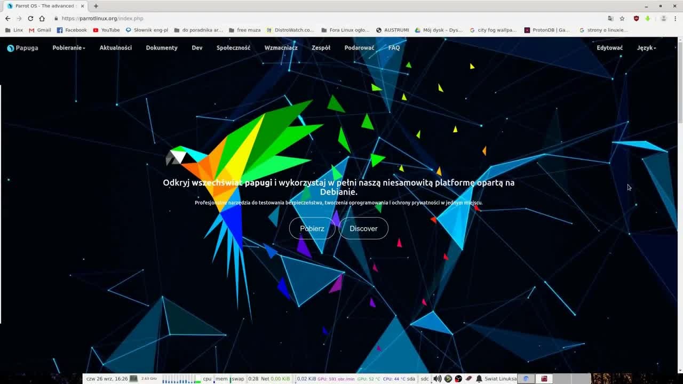Open Chrome from the taskbar
Image resolution: width=683 pixels, height=384 pixels.
525,379
